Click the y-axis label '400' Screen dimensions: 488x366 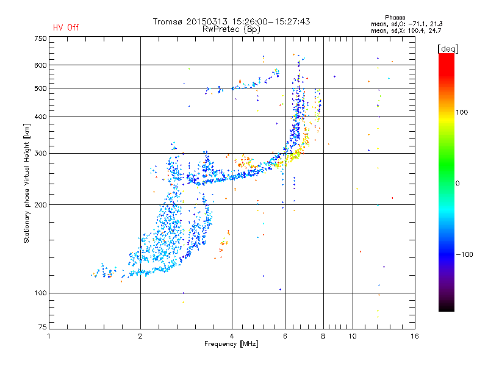(40, 117)
